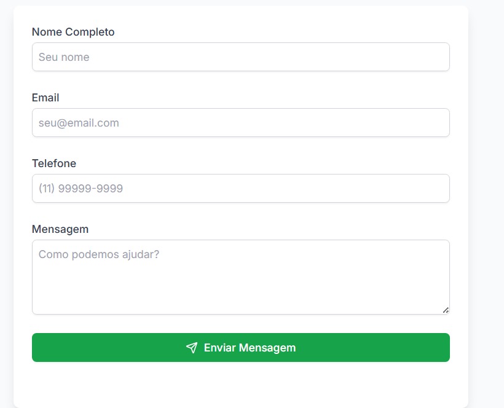Click the "(11) 99999-9999" placeholder text
Screen dimensions: 504x408
[81, 189]
